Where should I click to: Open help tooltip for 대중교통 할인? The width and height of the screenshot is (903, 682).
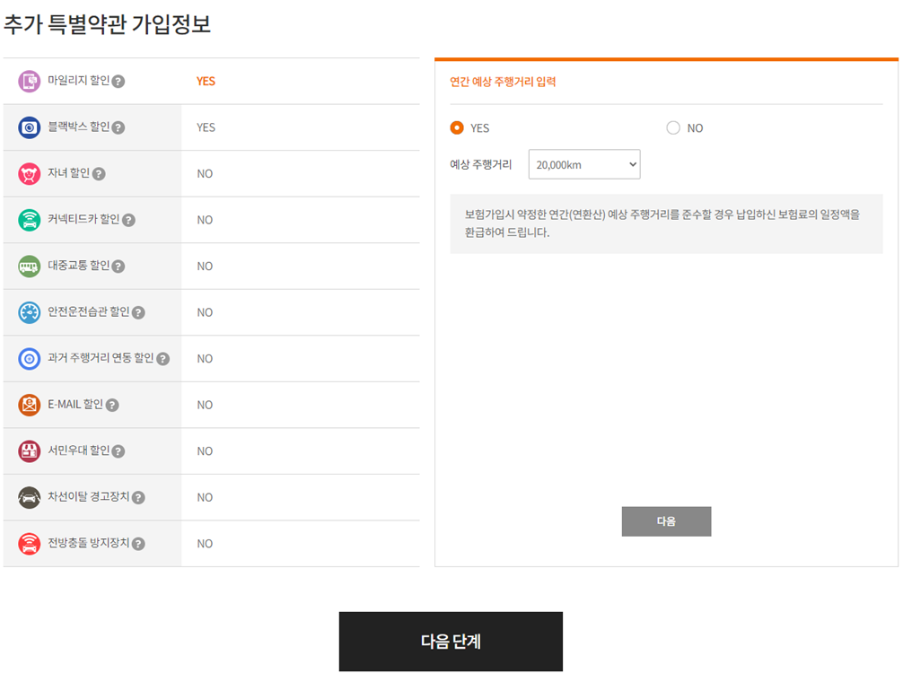[118, 267]
